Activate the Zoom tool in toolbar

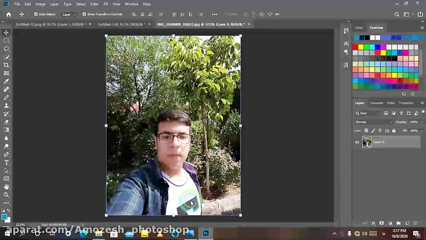[x=6, y=195]
